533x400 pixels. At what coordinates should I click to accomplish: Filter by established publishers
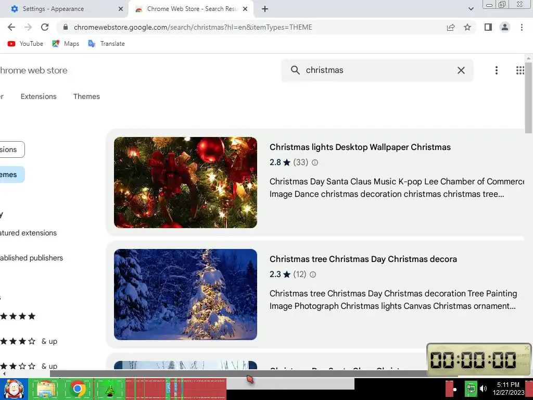click(x=31, y=258)
